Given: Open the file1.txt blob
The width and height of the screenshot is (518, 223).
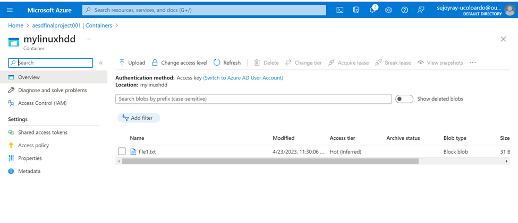Looking at the screenshot, I should pos(147,152).
